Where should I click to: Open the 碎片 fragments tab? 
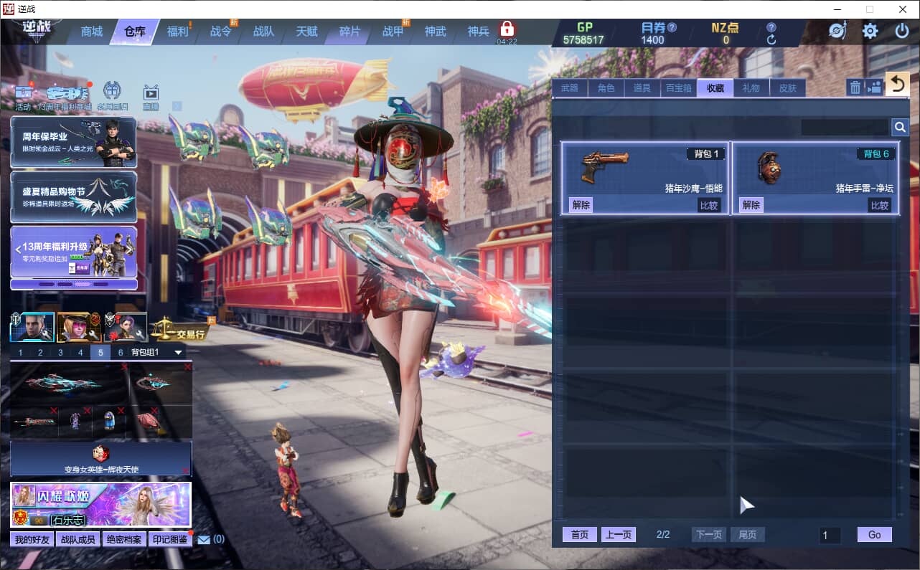click(x=349, y=32)
